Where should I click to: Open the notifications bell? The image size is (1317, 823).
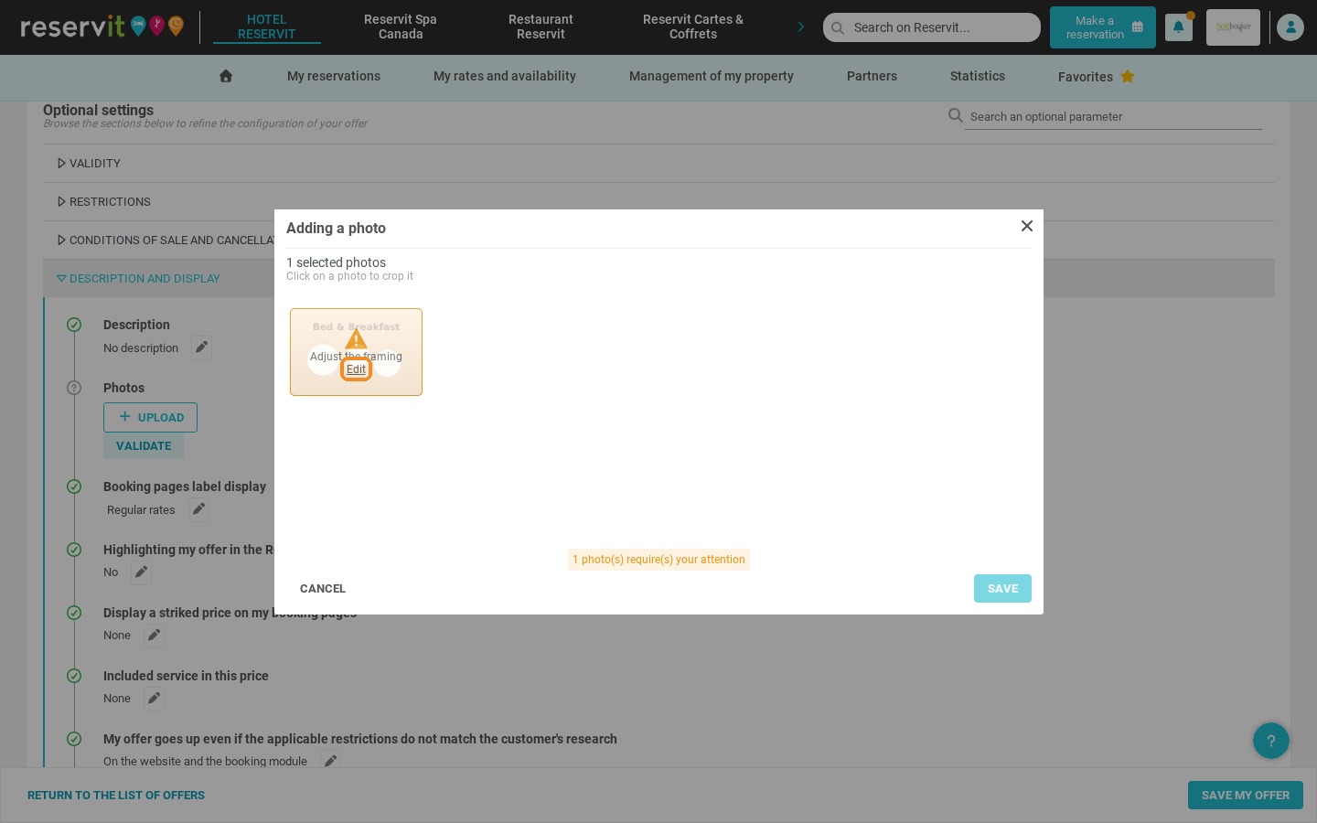[x=1178, y=27]
